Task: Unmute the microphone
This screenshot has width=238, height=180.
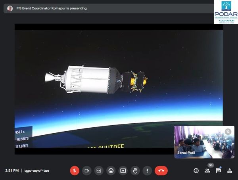Action: point(75,170)
